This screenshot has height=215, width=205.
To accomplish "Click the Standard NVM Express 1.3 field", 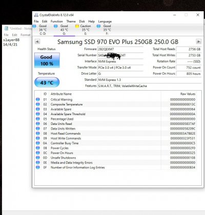I will pyautogui.click(x=149, y=80).
